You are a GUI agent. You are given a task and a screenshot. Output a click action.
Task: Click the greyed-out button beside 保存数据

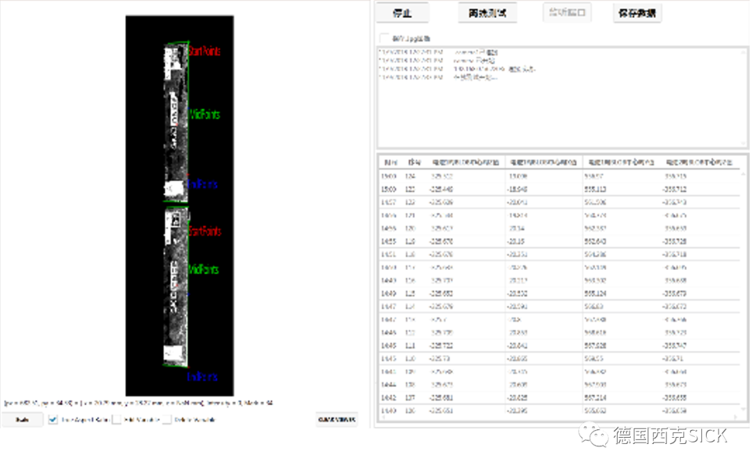pos(567,13)
